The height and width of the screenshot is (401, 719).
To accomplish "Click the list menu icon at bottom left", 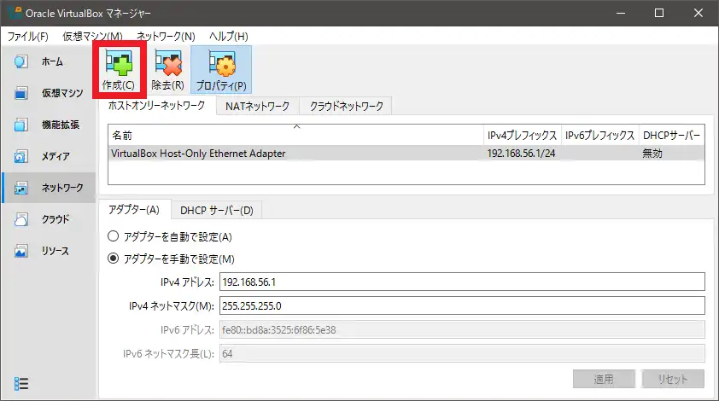I will click(23, 383).
